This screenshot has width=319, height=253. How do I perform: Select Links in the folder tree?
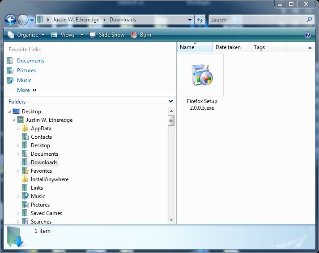pos(37,188)
